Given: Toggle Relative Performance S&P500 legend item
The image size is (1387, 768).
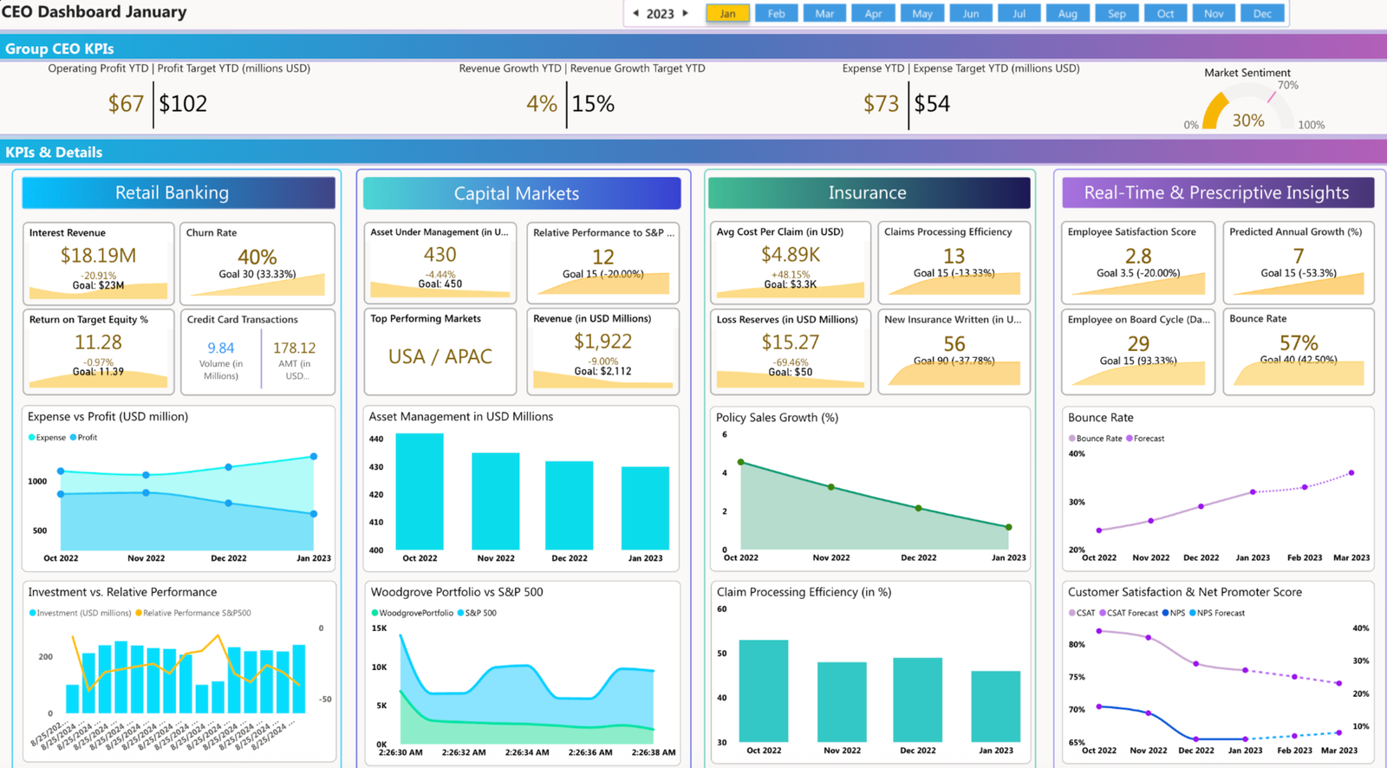Looking at the screenshot, I should (x=193, y=613).
